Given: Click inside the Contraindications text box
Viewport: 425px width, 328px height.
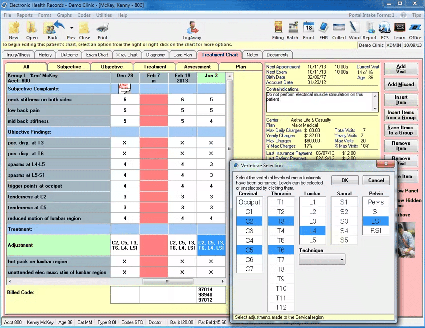Looking at the screenshot, I should [x=319, y=102].
